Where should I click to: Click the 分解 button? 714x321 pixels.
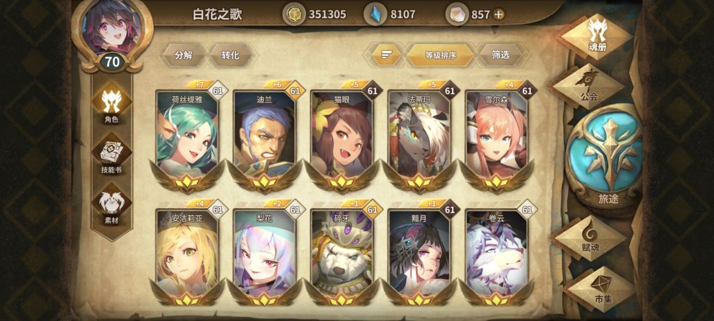[184, 55]
